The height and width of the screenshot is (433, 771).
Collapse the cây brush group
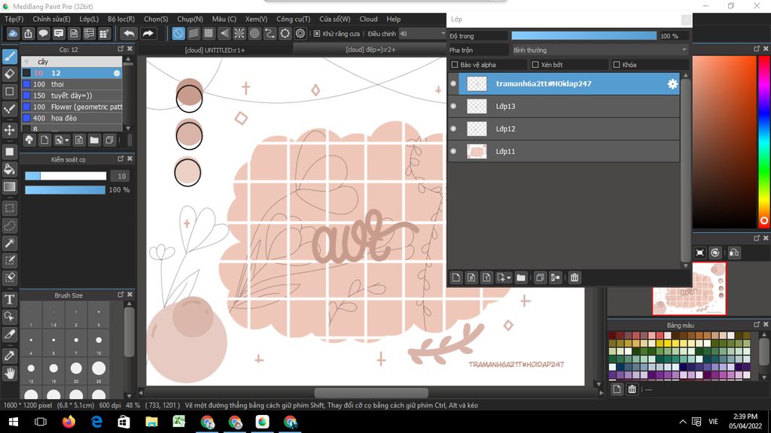[x=26, y=62]
